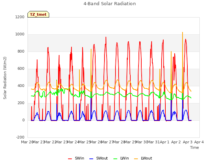The height and width of the screenshot is (165, 220).
Task: Click the red SWin legend color marker
Action: [70, 159]
